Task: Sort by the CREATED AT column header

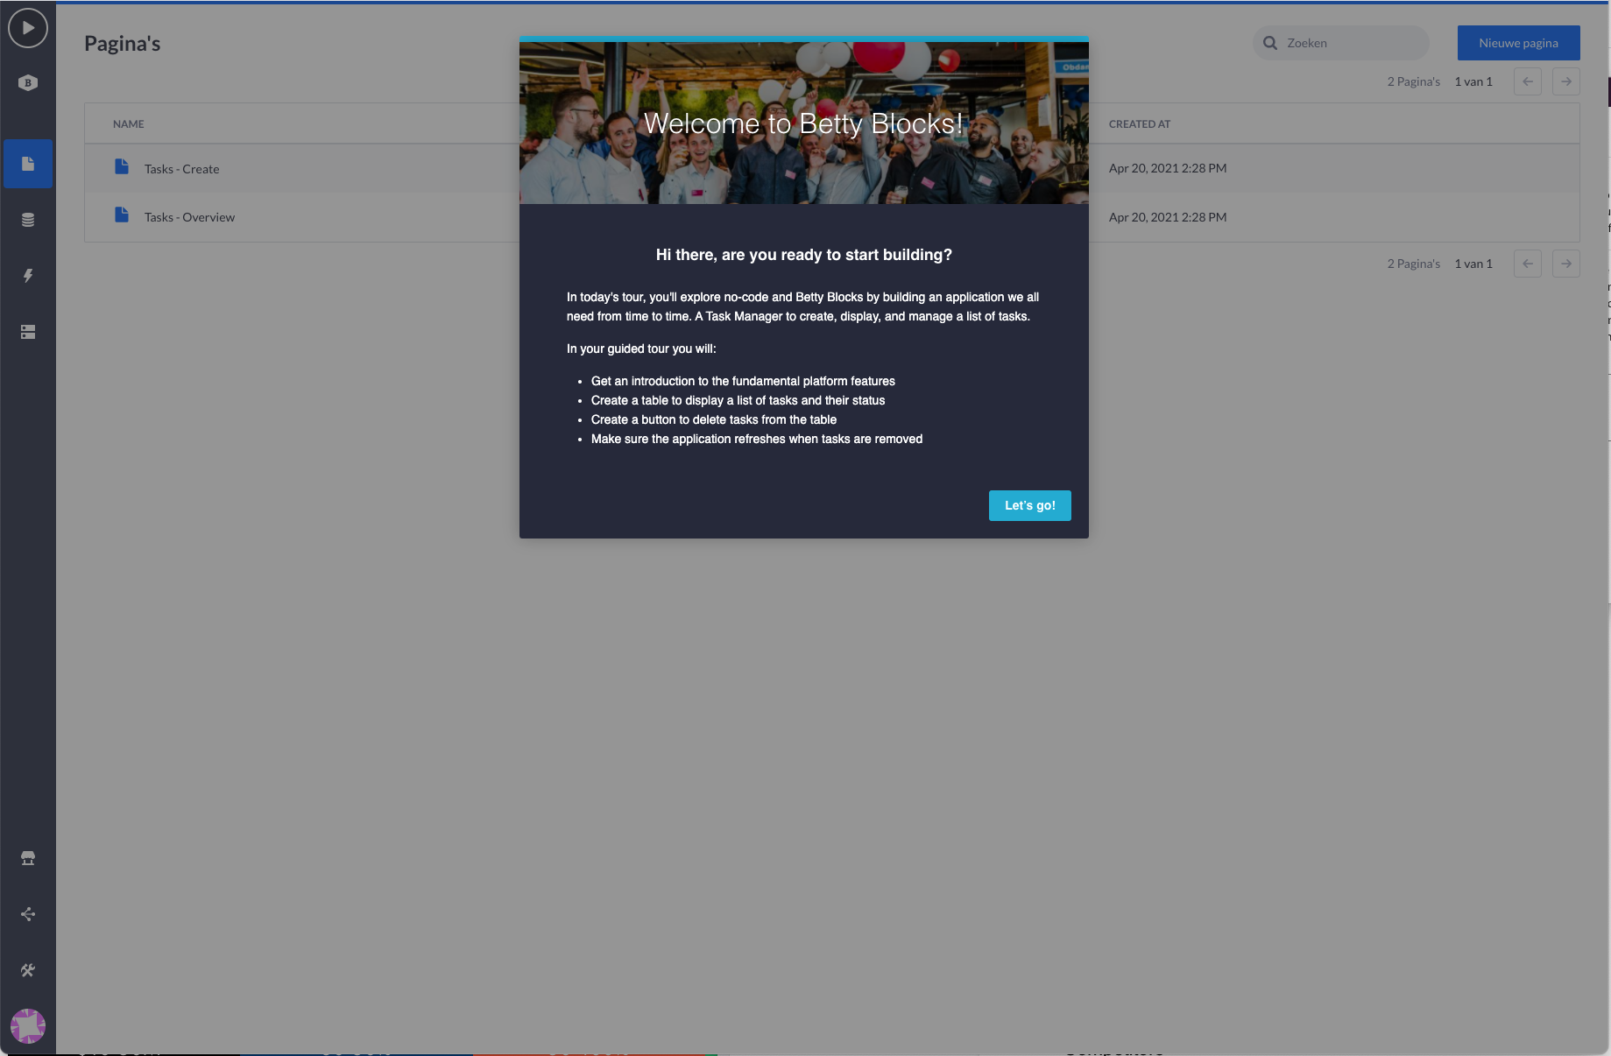Action: (1140, 124)
